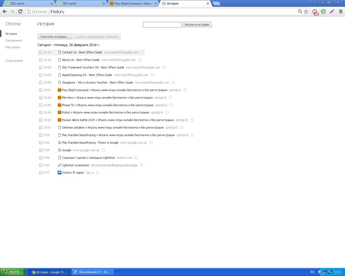Viewport: 345px width, 276px height.
Task: Expand options for Apple/Samsung SG entry
Action: tap(152, 75)
